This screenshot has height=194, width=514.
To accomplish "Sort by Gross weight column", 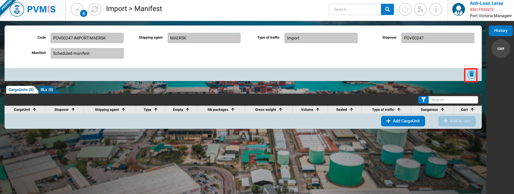I will tap(280, 109).
